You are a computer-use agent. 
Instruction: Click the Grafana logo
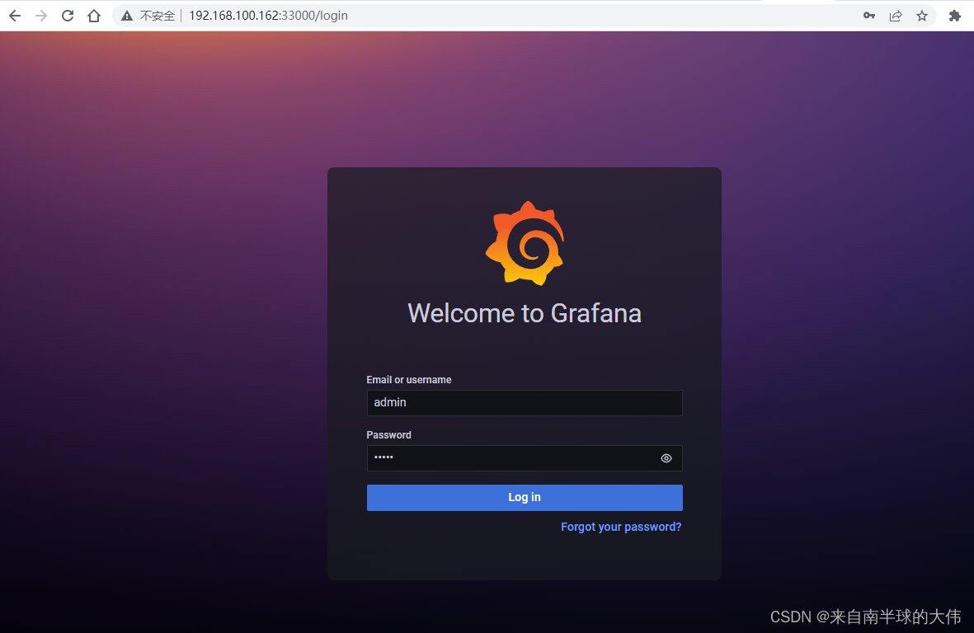(525, 243)
